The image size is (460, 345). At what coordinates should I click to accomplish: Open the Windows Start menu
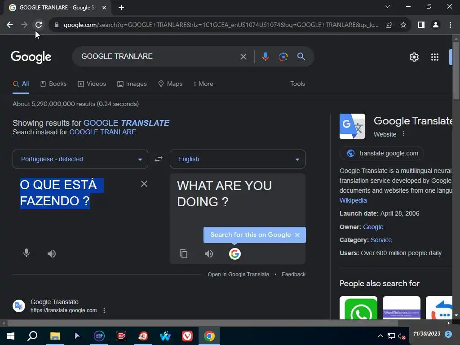pyautogui.click(x=11, y=336)
